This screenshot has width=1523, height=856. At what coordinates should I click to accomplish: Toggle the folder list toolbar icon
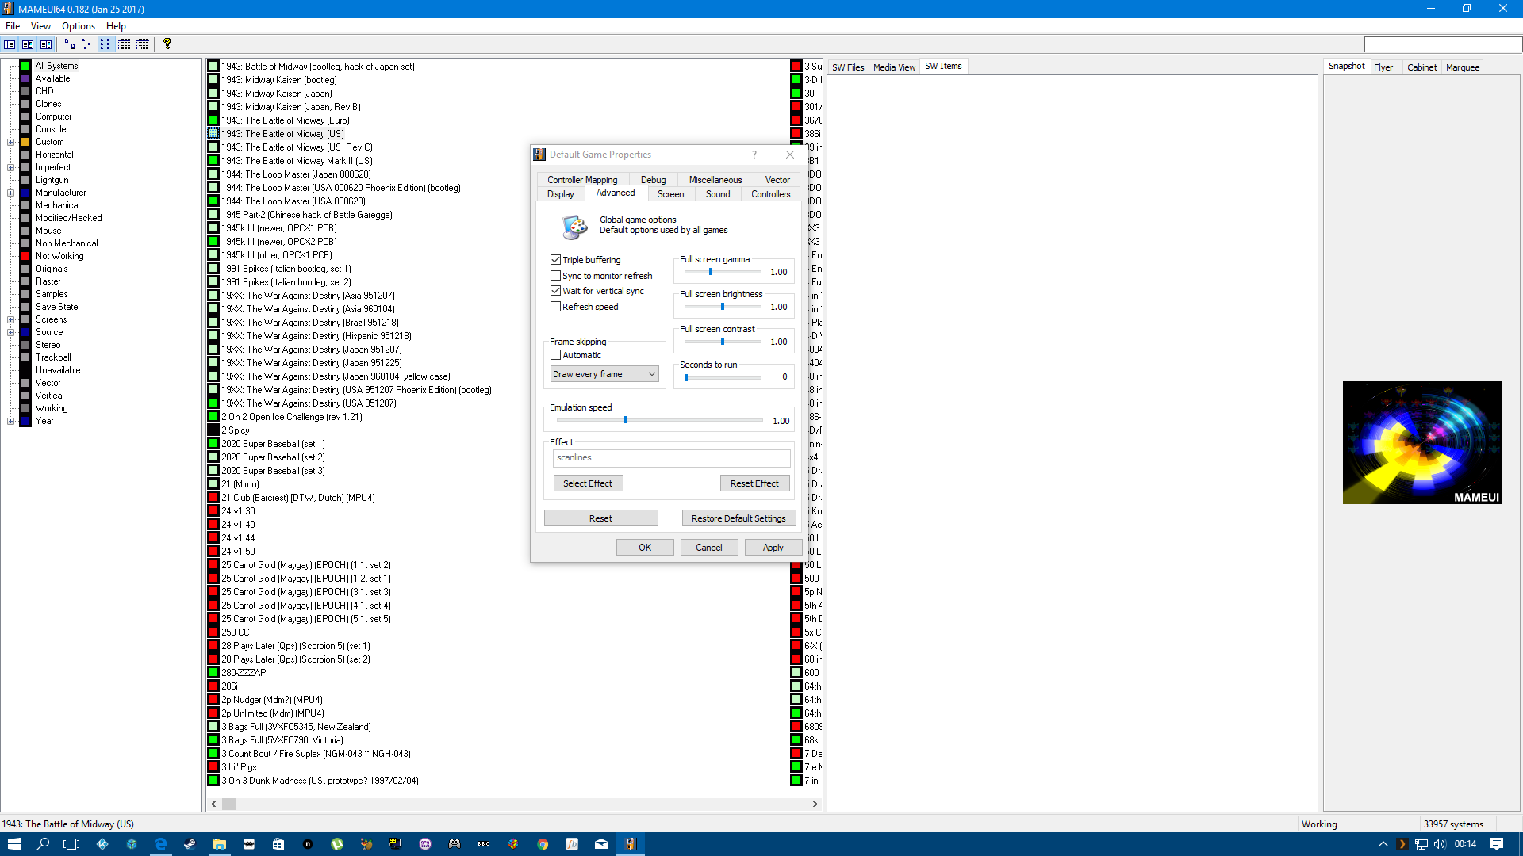pyautogui.click(x=10, y=44)
